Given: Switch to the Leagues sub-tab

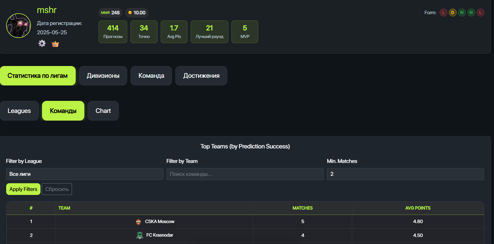Looking at the screenshot, I should click(19, 111).
